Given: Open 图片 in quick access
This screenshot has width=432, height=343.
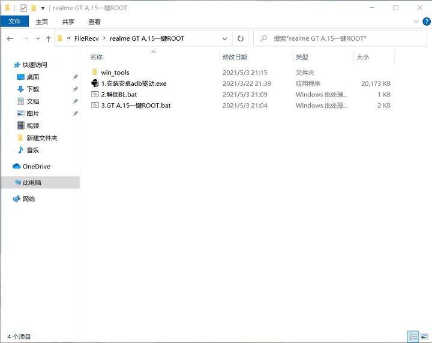Looking at the screenshot, I should coord(33,113).
